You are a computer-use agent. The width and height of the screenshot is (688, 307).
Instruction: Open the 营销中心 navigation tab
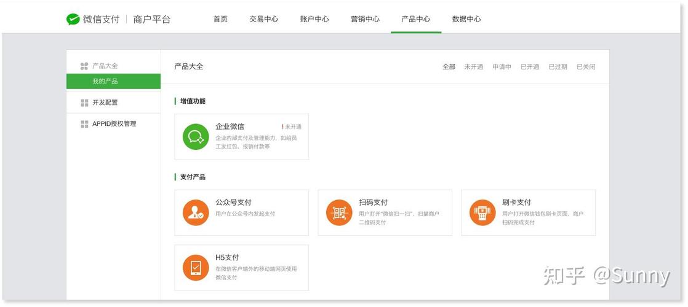click(x=365, y=19)
